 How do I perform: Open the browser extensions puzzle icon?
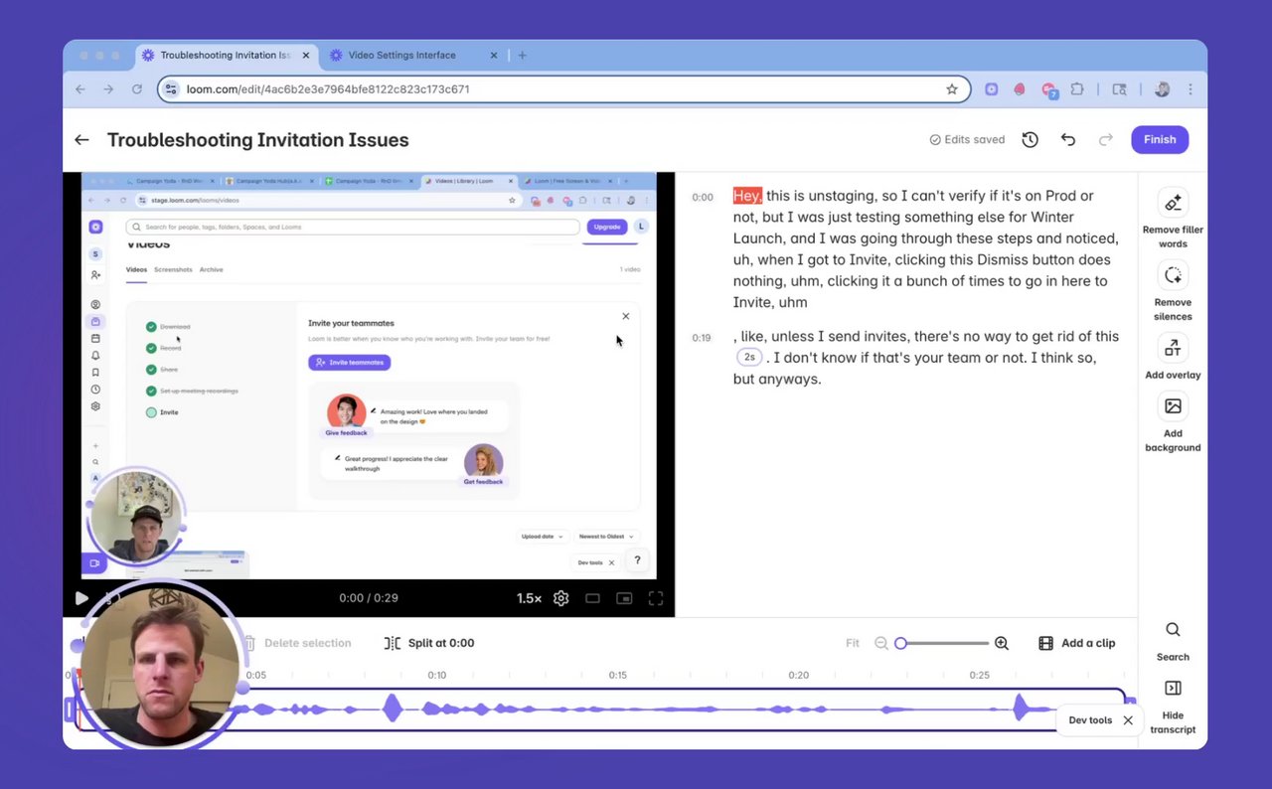tap(1077, 89)
